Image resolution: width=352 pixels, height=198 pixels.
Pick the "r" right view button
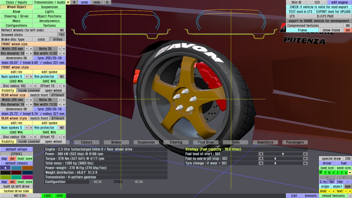click(x=333, y=172)
